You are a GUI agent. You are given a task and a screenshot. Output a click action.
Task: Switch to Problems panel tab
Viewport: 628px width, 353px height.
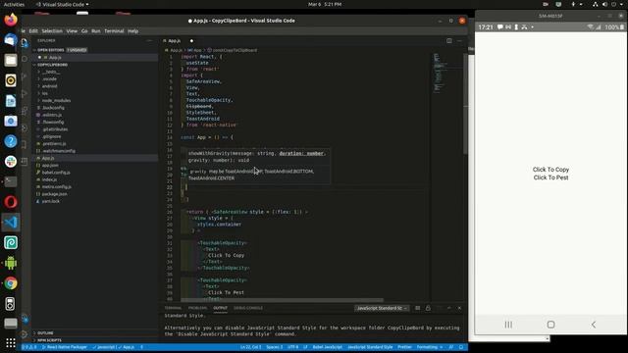197,308
